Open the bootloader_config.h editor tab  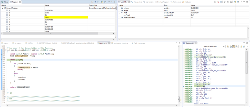[x=120, y=43]
